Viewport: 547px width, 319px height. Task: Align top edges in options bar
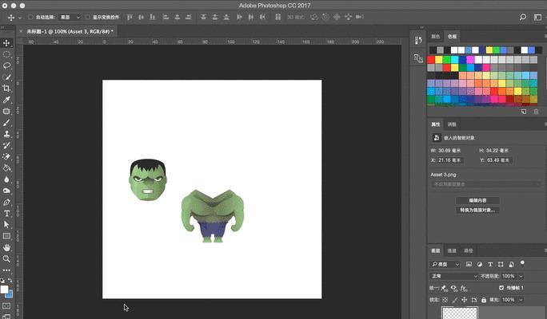(x=130, y=17)
